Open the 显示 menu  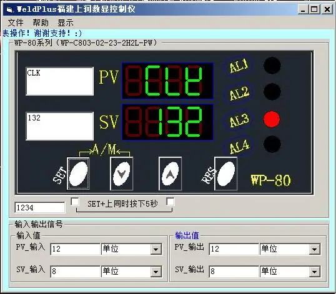(x=66, y=22)
